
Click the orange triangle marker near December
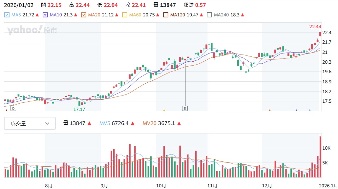tap(269, 111)
